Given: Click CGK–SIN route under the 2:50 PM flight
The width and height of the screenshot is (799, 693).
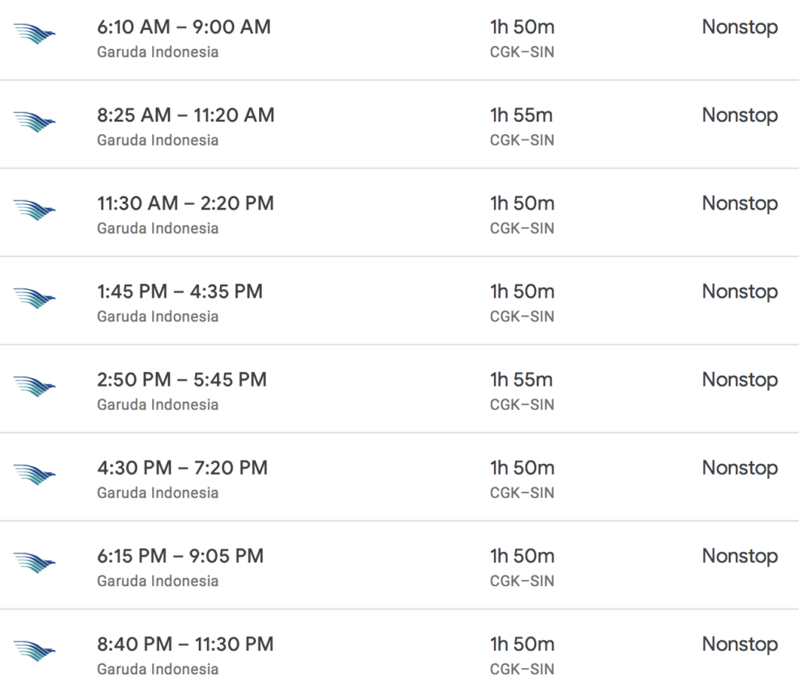Looking at the screenshot, I should pos(521,405).
